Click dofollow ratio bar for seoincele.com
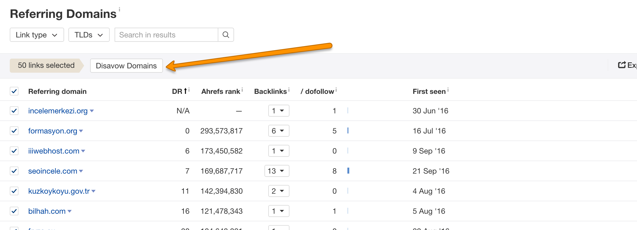This screenshot has width=637, height=230. [348, 171]
